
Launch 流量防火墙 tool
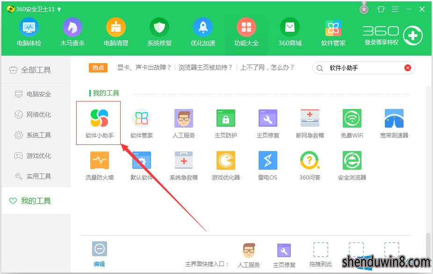100,166
